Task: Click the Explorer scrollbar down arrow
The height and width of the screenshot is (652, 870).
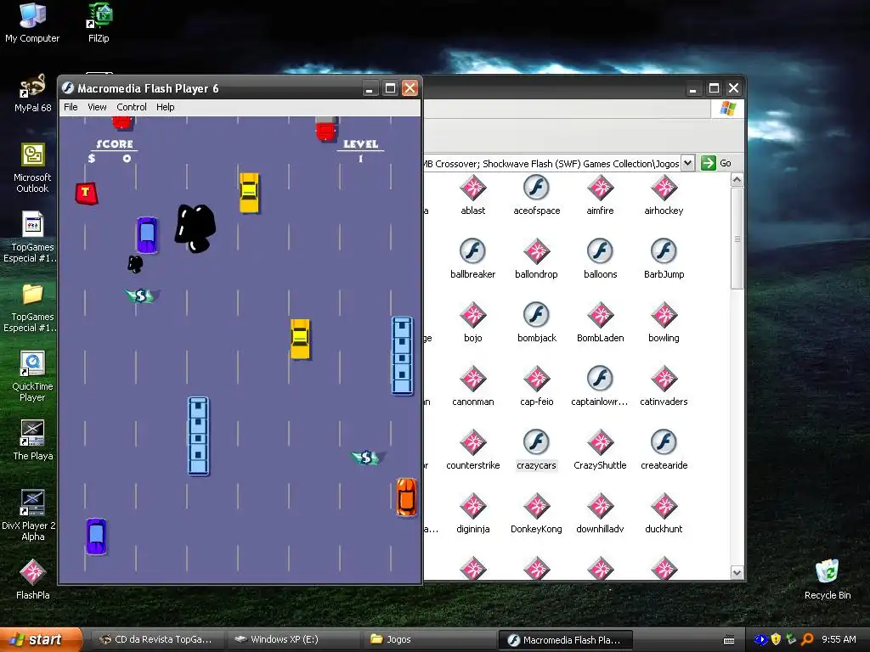Action: (737, 573)
